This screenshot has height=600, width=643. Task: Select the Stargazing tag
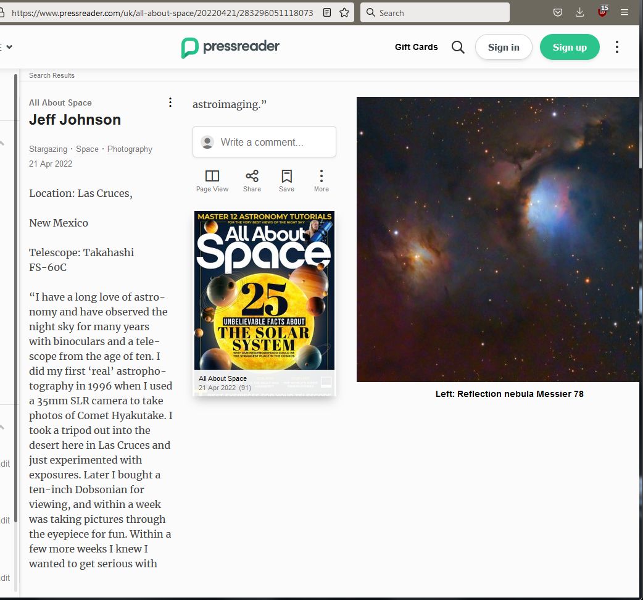point(48,149)
